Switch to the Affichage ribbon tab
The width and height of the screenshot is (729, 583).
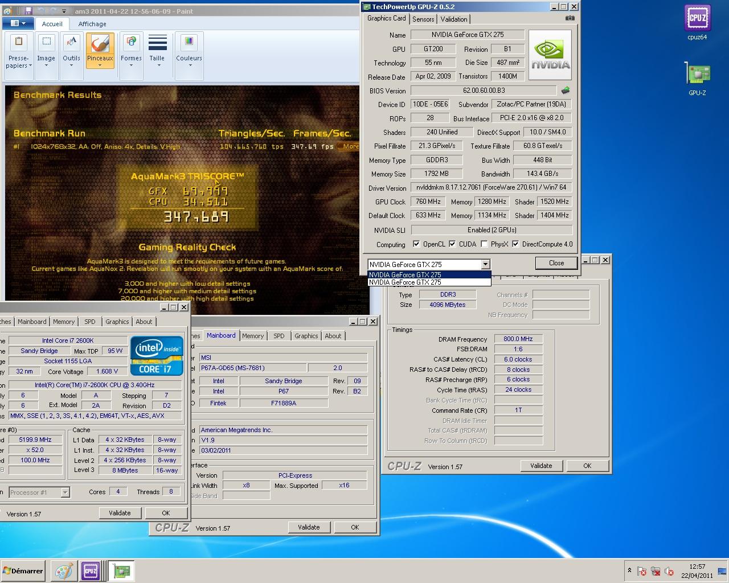coord(92,24)
